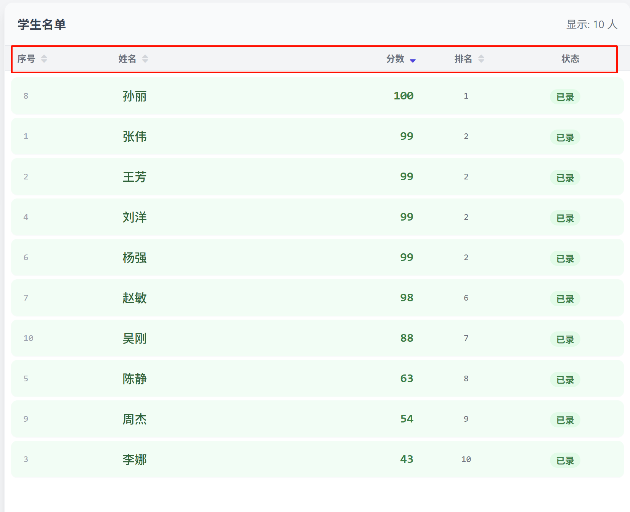Viewport: 630px width, 512px height.
Task: Click the sort arrows beside 序号 header
Action: (x=44, y=59)
